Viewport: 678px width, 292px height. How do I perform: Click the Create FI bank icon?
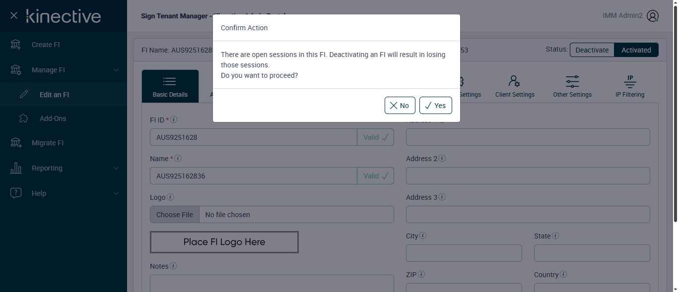[x=16, y=45]
